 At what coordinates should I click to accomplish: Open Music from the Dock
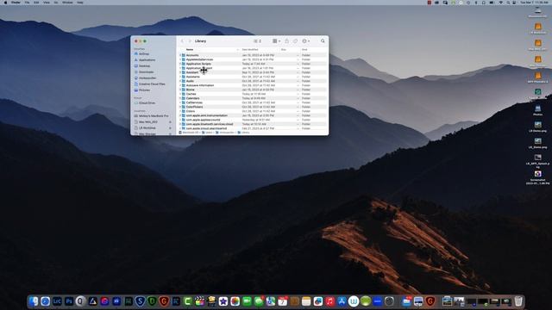pyautogui.click(x=329, y=301)
